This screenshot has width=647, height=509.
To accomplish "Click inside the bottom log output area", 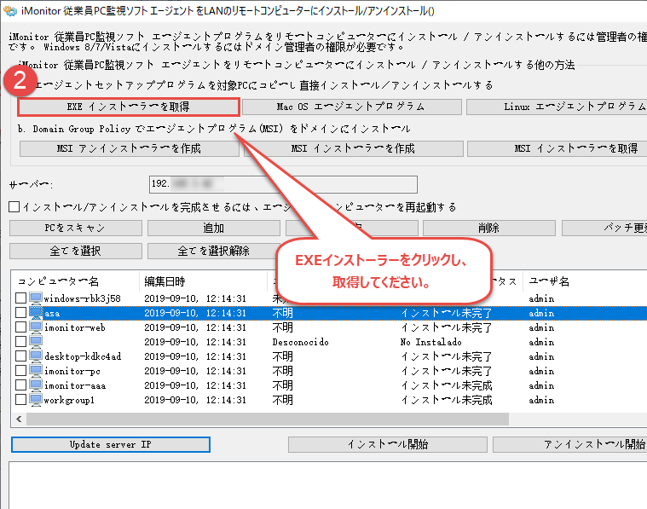I will (327, 485).
